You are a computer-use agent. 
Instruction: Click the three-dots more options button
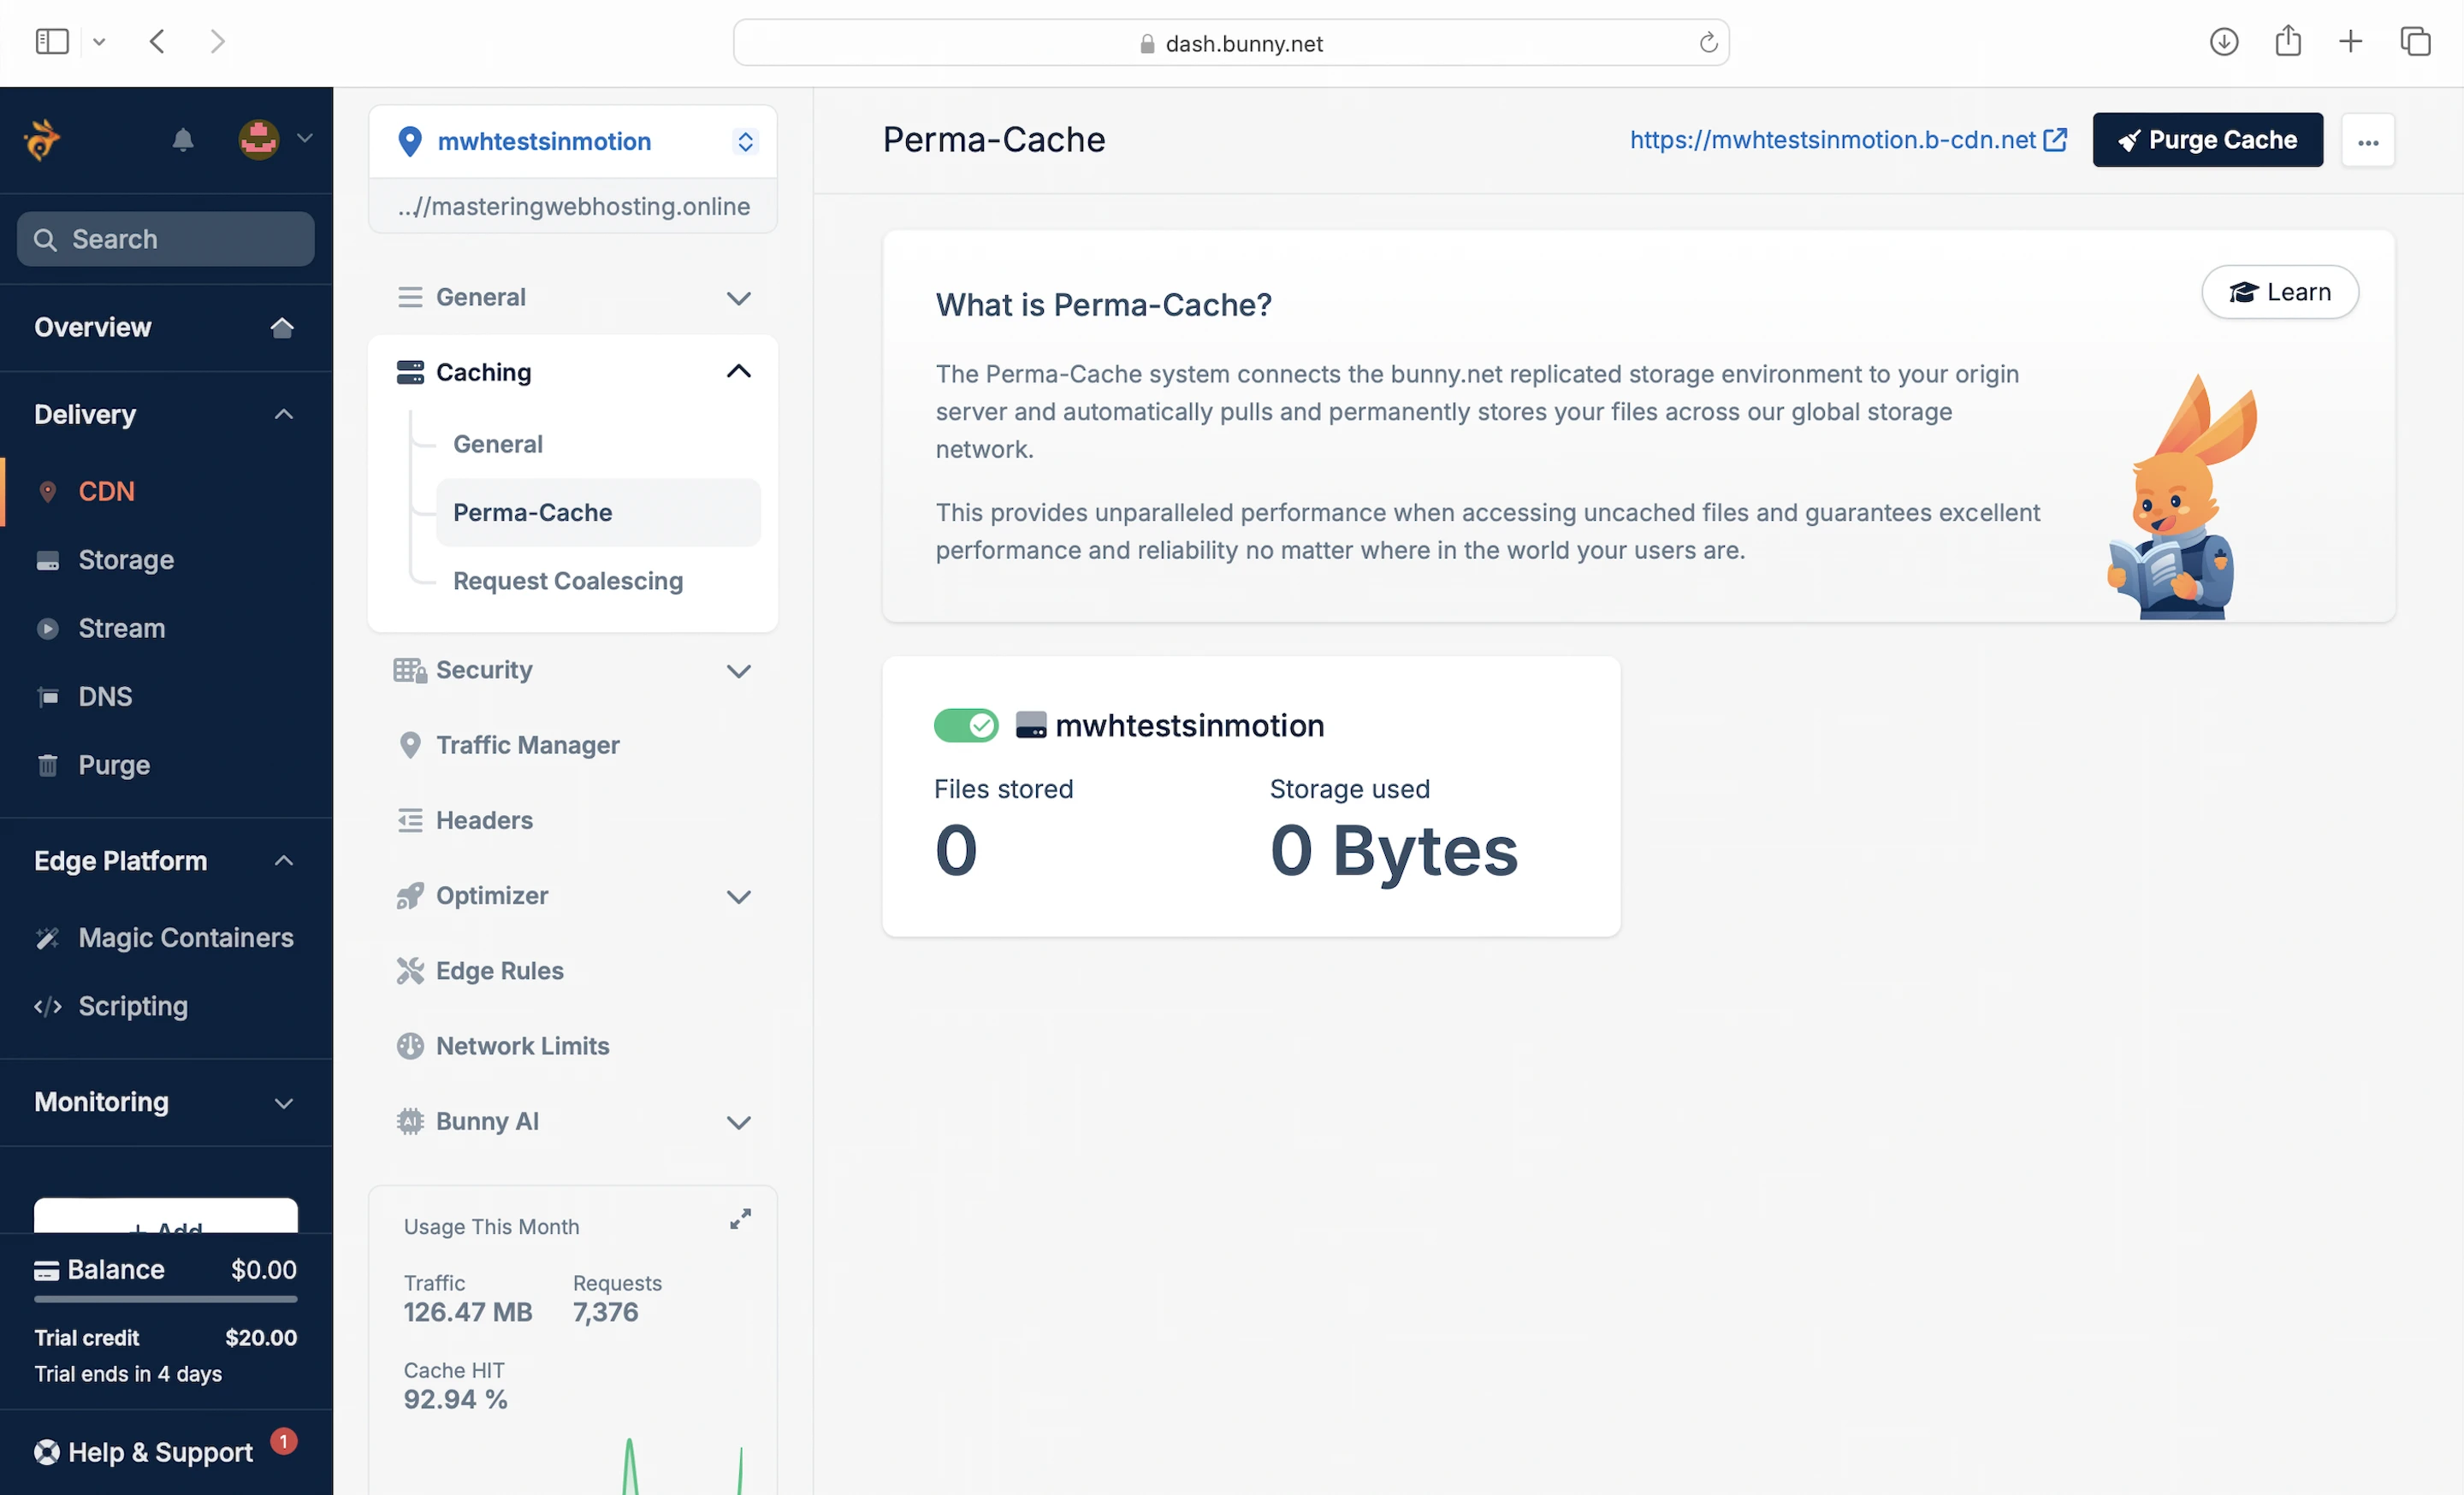pyautogui.click(x=2367, y=141)
